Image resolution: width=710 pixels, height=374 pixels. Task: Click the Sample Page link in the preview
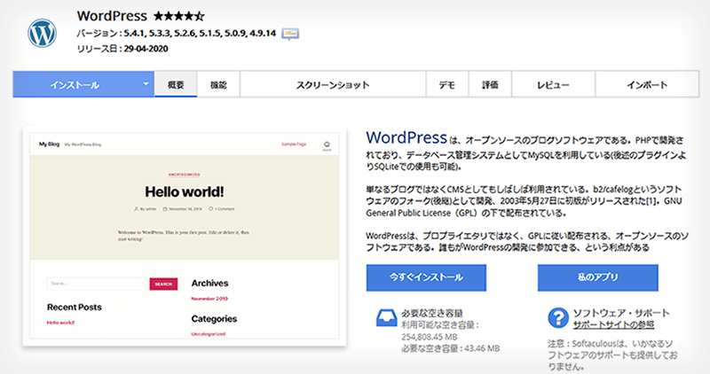294,144
